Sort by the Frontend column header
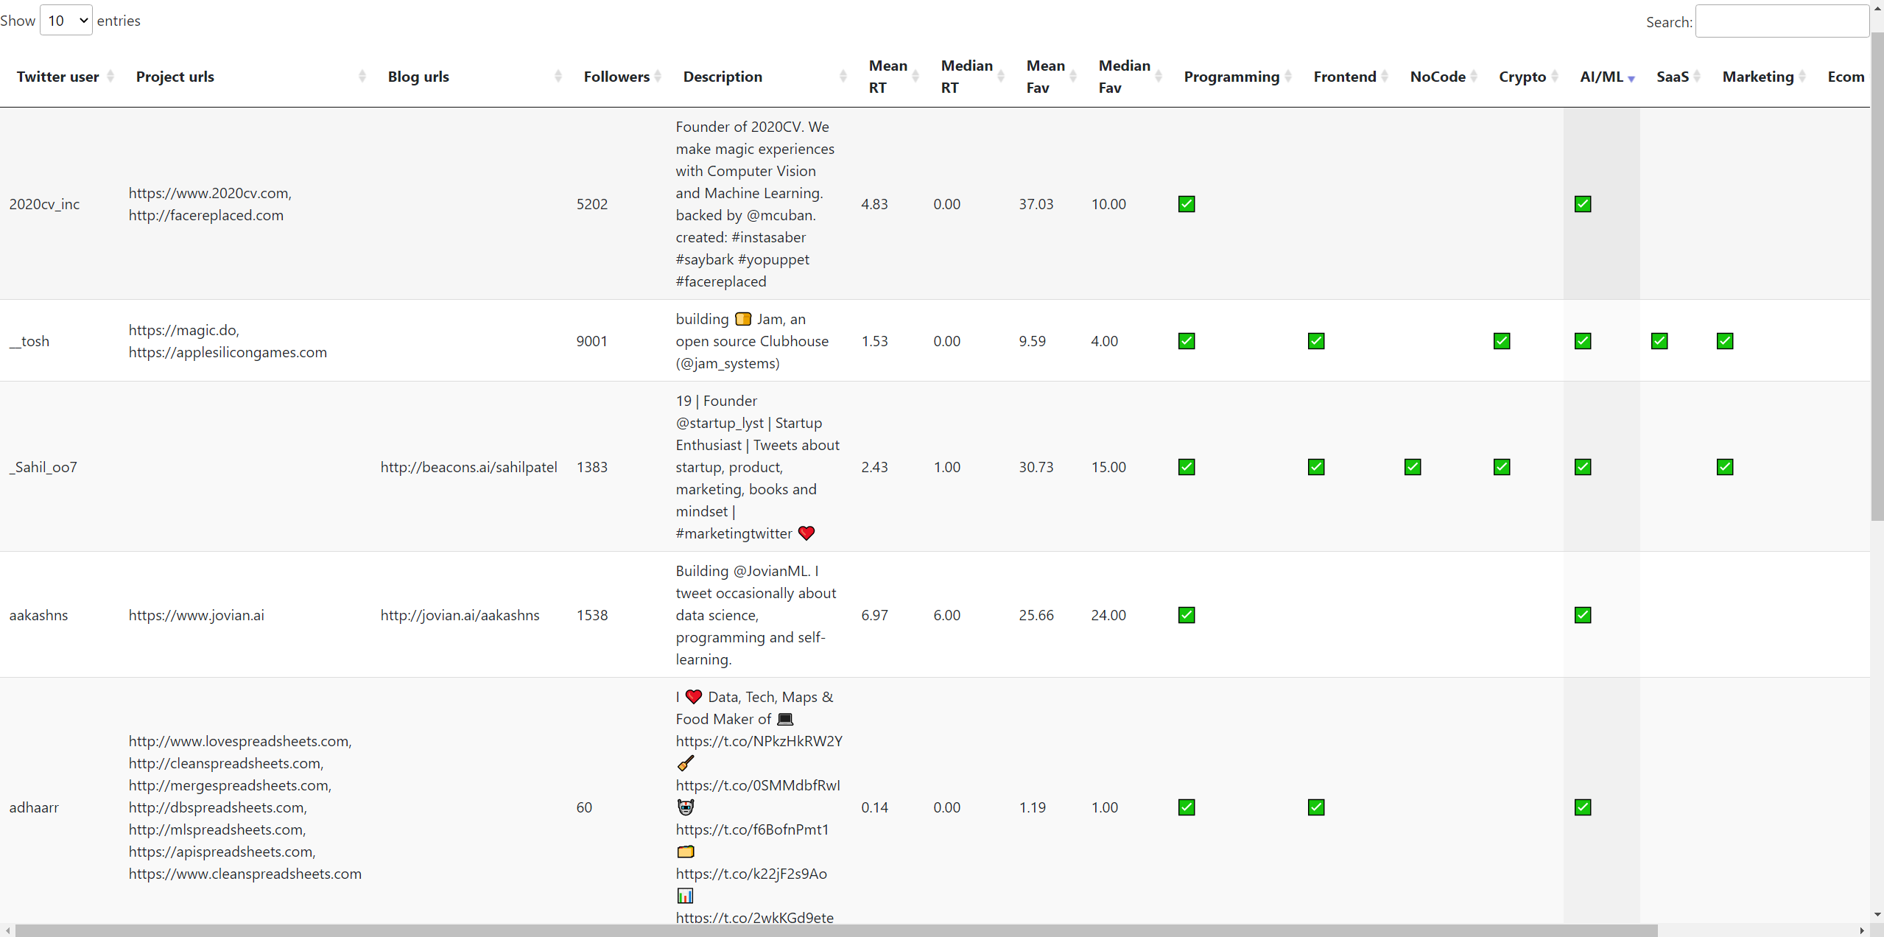The image size is (1884, 937). (x=1344, y=77)
